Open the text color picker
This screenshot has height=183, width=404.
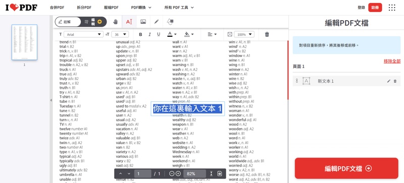pyautogui.click(x=172, y=34)
